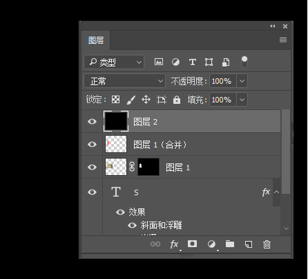Image resolution: width=308 pixels, height=279 pixels.
Task: Open the 正常 blend mode dropdown
Action: click(x=124, y=81)
